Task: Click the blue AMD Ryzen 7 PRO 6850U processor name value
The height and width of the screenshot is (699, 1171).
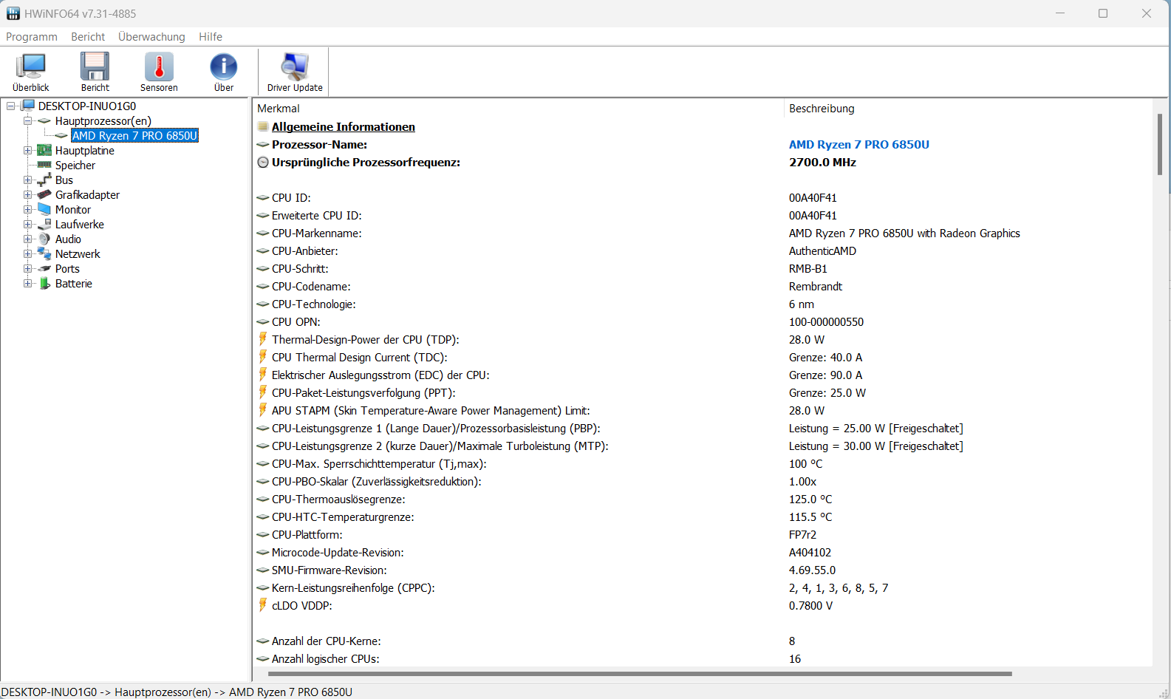Action: tap(859, 145)
